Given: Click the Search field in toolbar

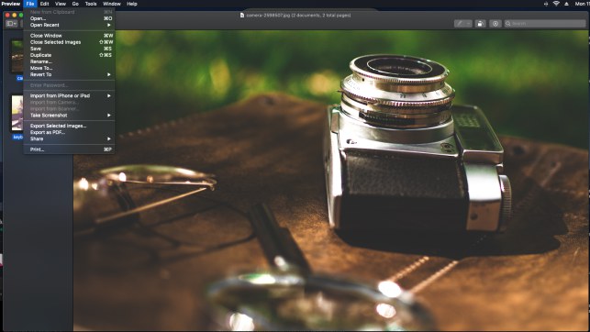Looking at the screenshot, I should (x=545, y=23).
